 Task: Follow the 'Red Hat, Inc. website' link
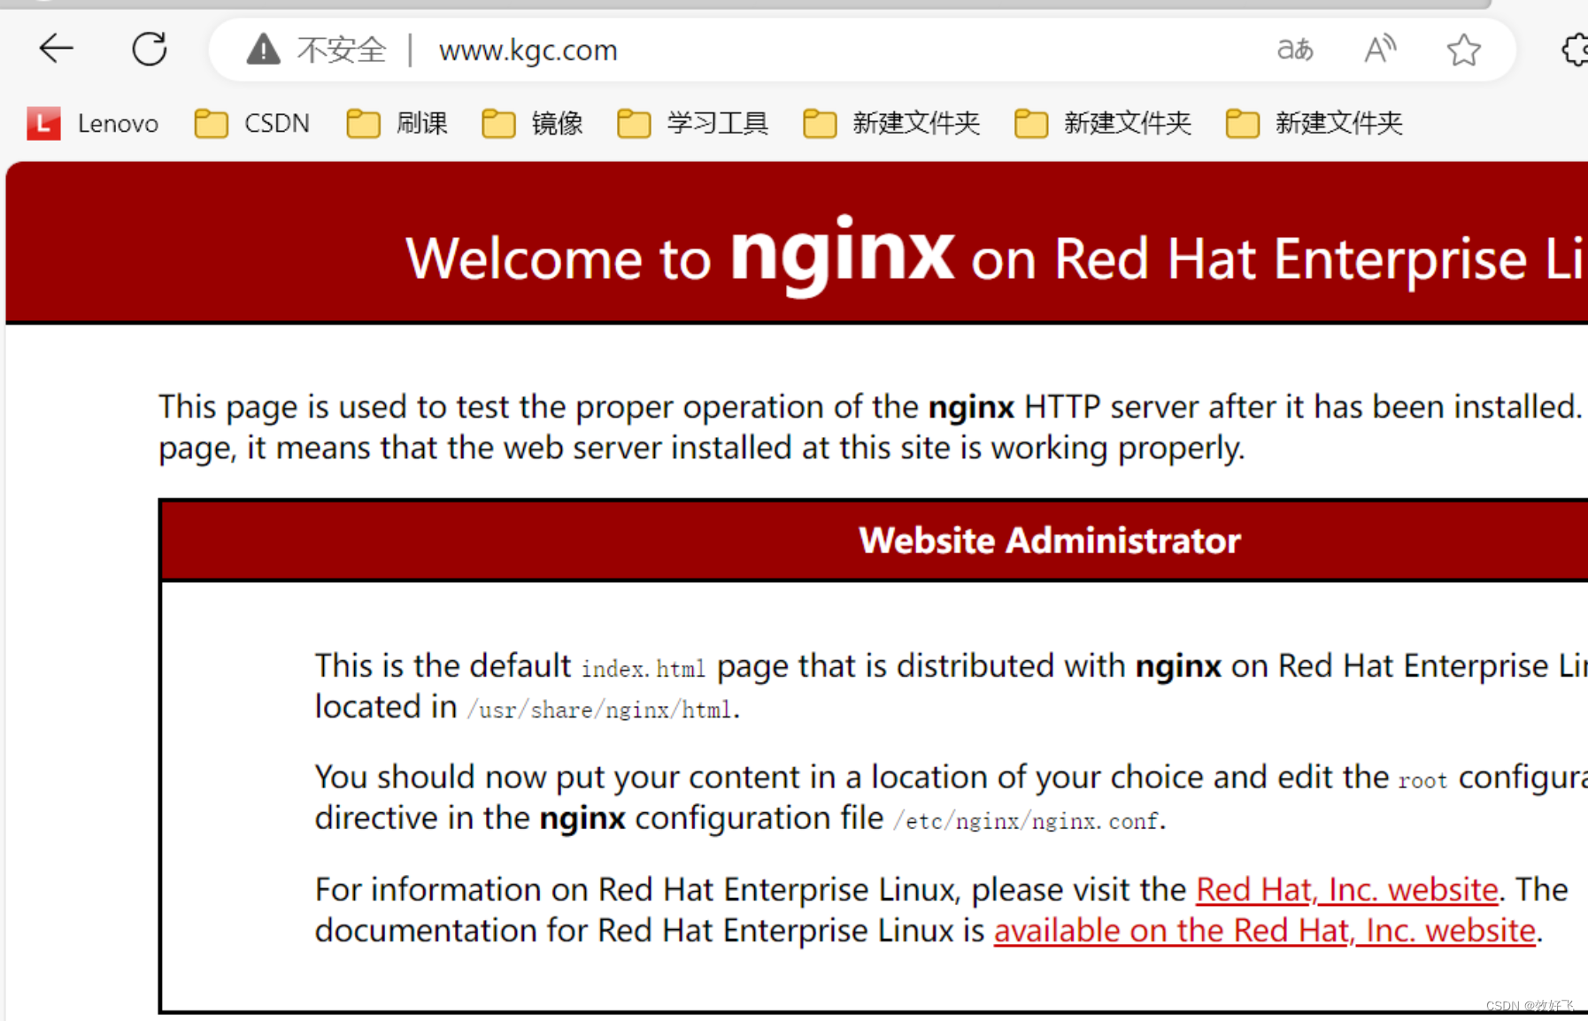point(1347,889)
